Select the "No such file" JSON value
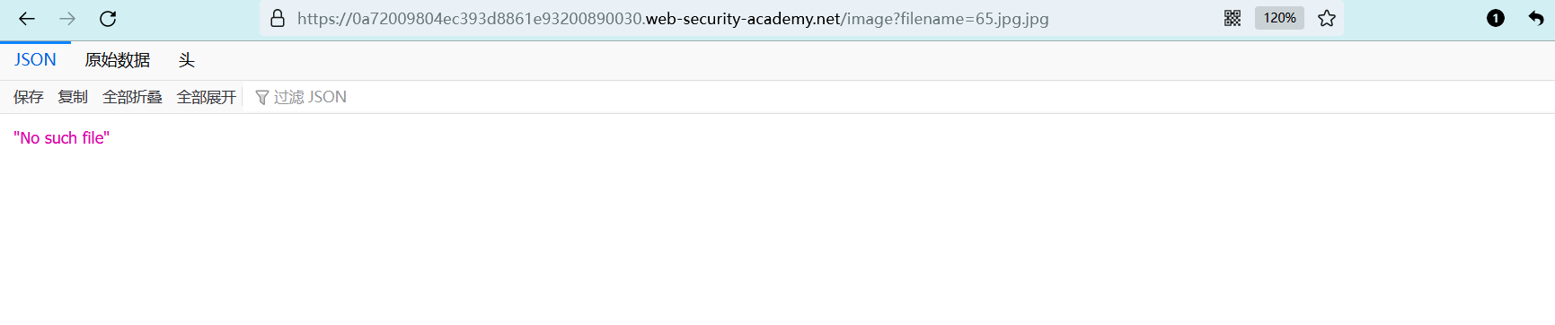Image resolution: width=1555 pixels, height=325 pixels. [x=61, y=138]
